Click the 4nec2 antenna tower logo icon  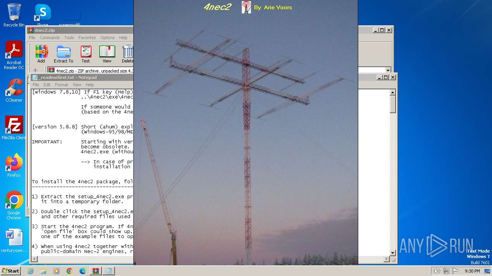click(x=246, y=7)
